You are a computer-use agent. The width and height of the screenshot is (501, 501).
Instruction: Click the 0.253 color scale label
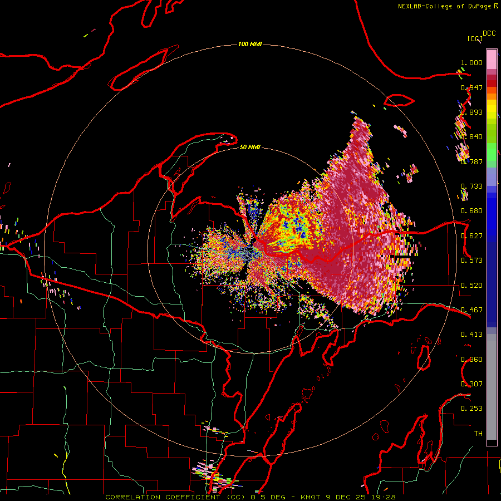pos(471,409)
